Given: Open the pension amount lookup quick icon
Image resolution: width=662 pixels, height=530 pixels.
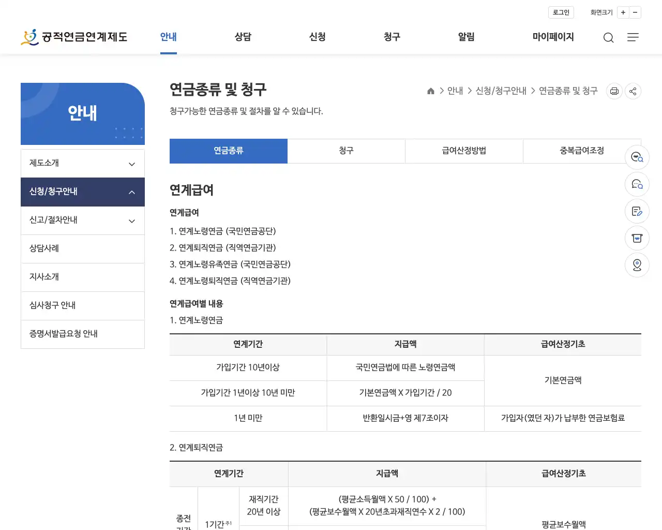Looking at the screenshot, I should tap(637, 157).
